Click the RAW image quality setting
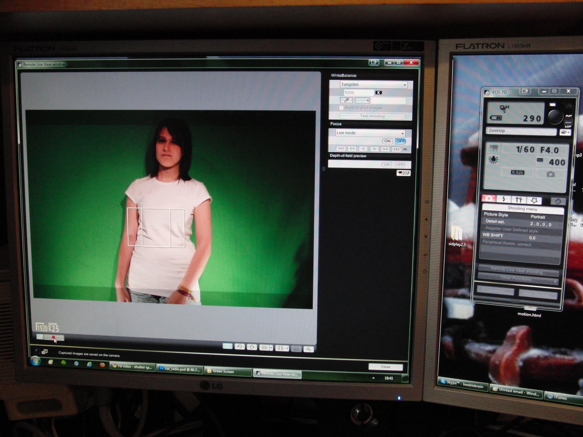The width and height of the screenshot is (583, 437). coord(517,173)
